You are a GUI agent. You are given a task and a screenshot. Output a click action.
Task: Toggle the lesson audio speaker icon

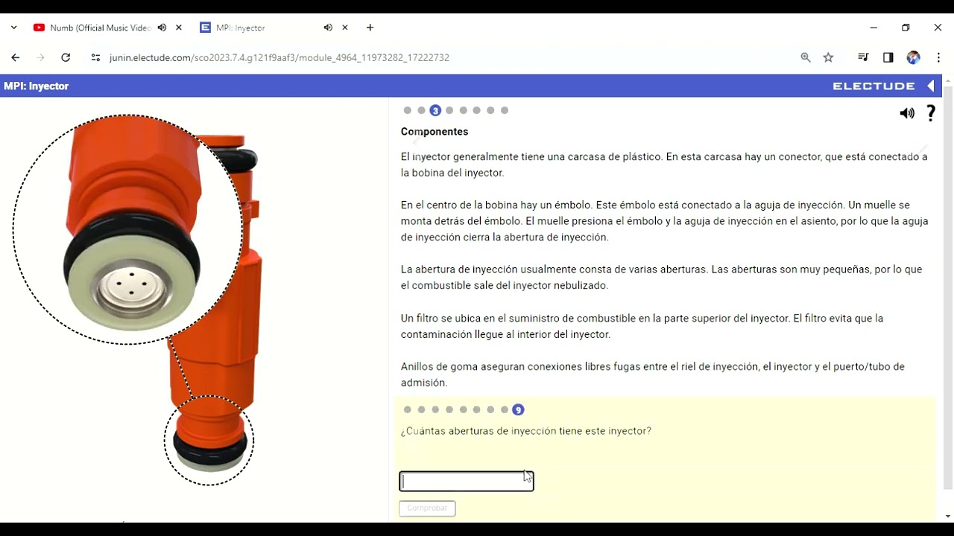tap(907, 113)
